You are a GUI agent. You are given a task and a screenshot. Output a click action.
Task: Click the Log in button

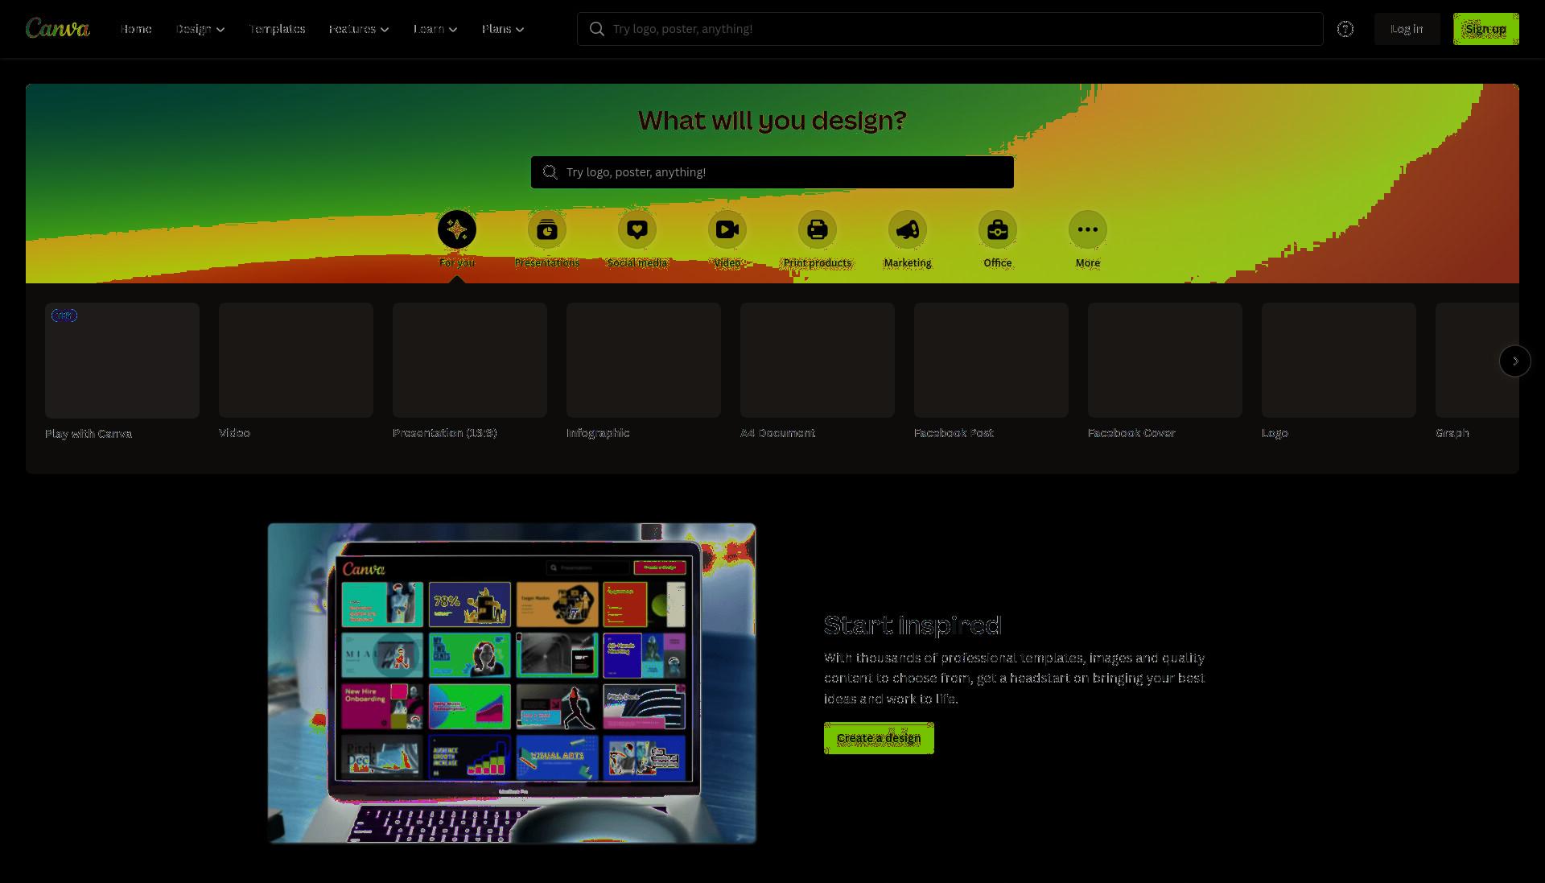pos(1407,29)
